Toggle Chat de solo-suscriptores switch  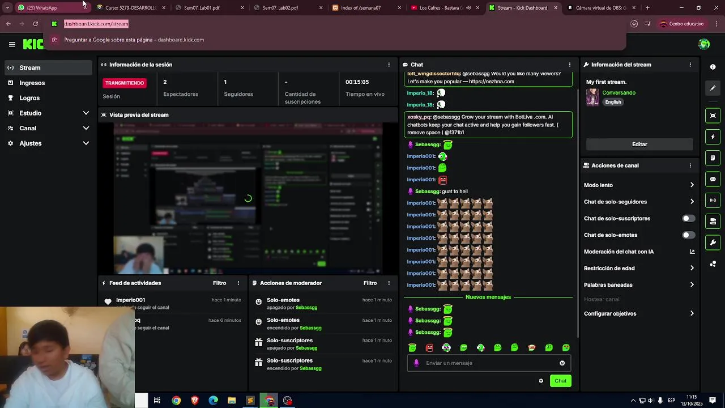(x=688, y=218)
